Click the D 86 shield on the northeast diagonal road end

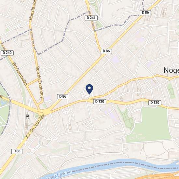click(x=145, y=13)
